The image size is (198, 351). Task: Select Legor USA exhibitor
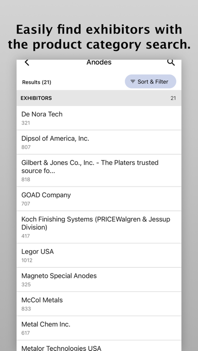[x=99, y=255]
